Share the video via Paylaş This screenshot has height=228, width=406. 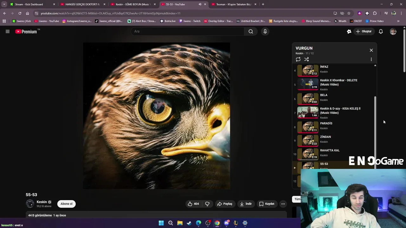click(225, 204)
